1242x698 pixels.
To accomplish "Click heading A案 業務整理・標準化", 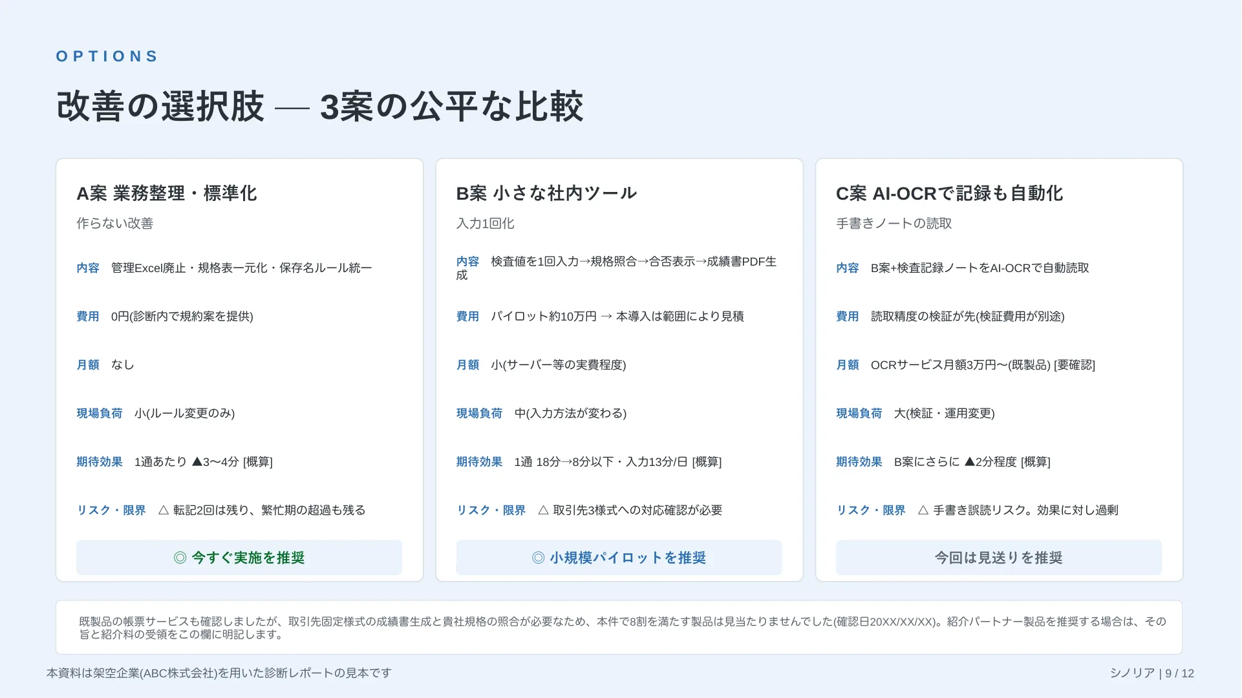I will [x=167, y=193].
